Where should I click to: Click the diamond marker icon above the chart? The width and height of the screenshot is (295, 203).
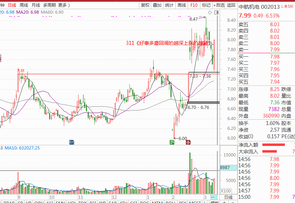pyautogui.click(x=210, y=12)
